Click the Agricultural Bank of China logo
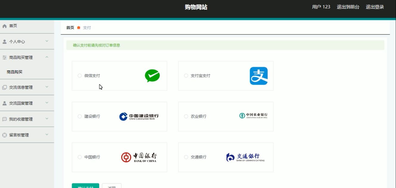This screenshot has width=396, height=188. (253, 116)
